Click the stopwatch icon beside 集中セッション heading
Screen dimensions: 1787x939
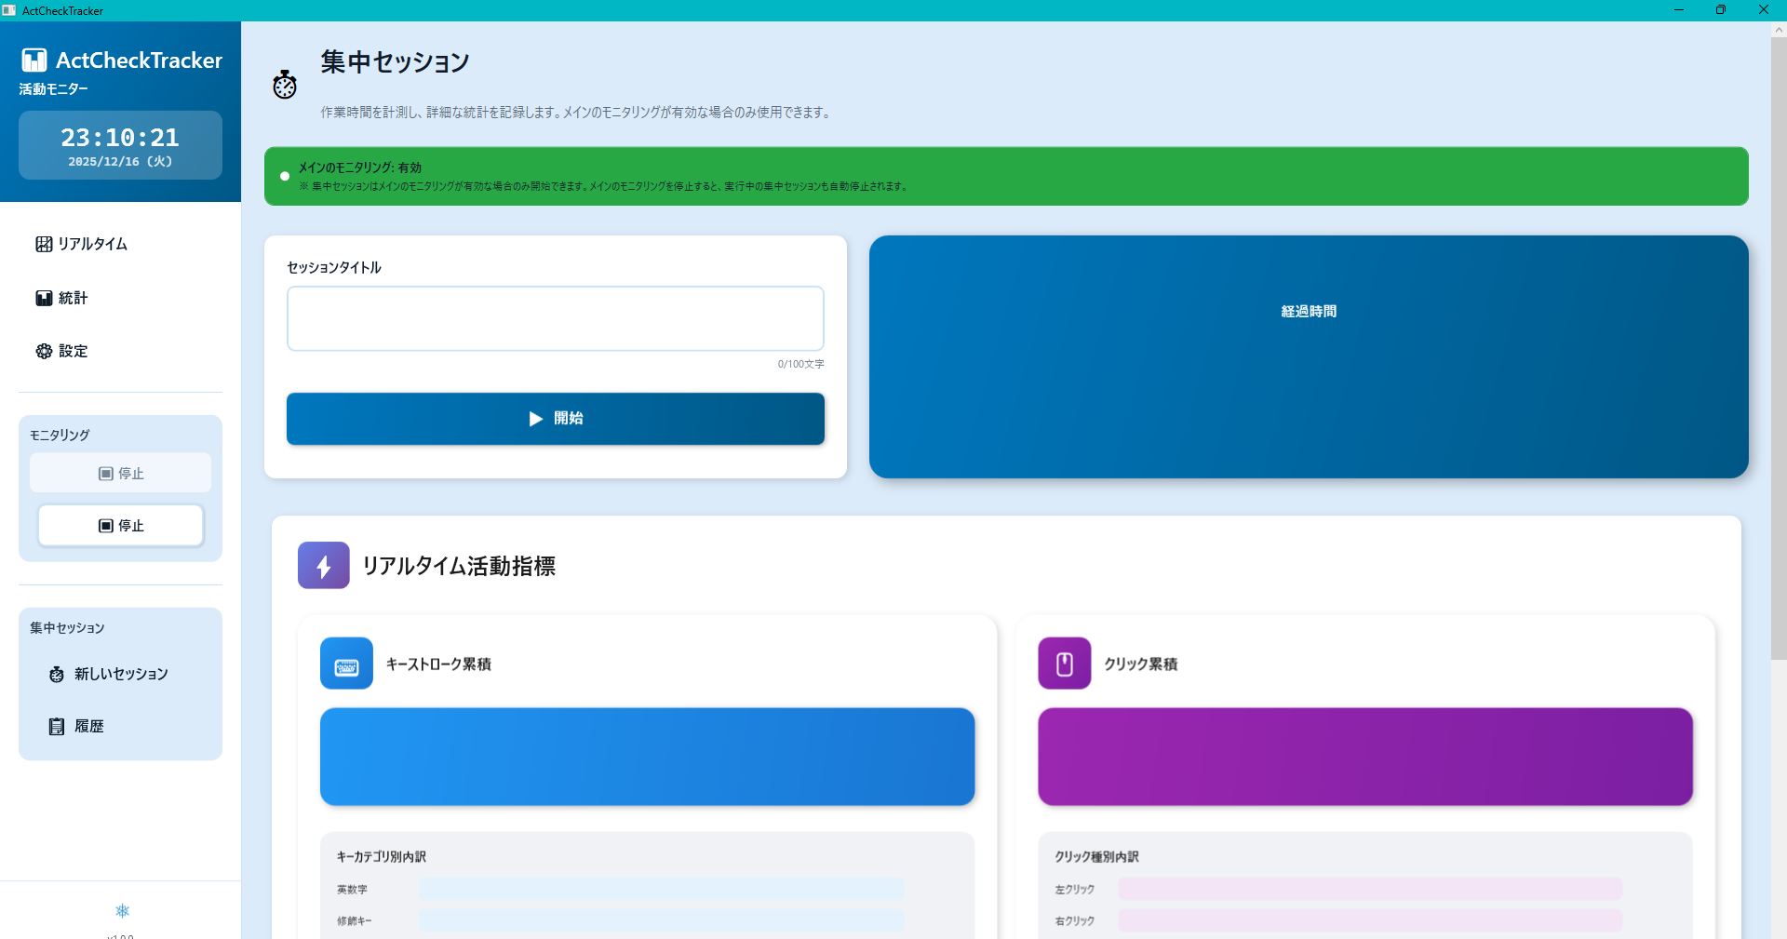[x=284, y=84]
